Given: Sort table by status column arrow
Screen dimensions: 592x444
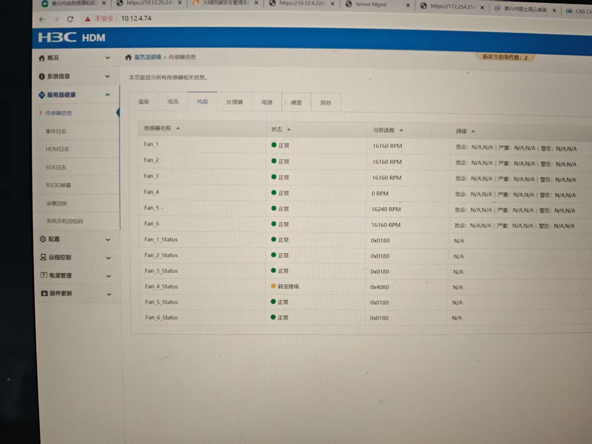Looking at the screenshot, I should coord(289,129).
